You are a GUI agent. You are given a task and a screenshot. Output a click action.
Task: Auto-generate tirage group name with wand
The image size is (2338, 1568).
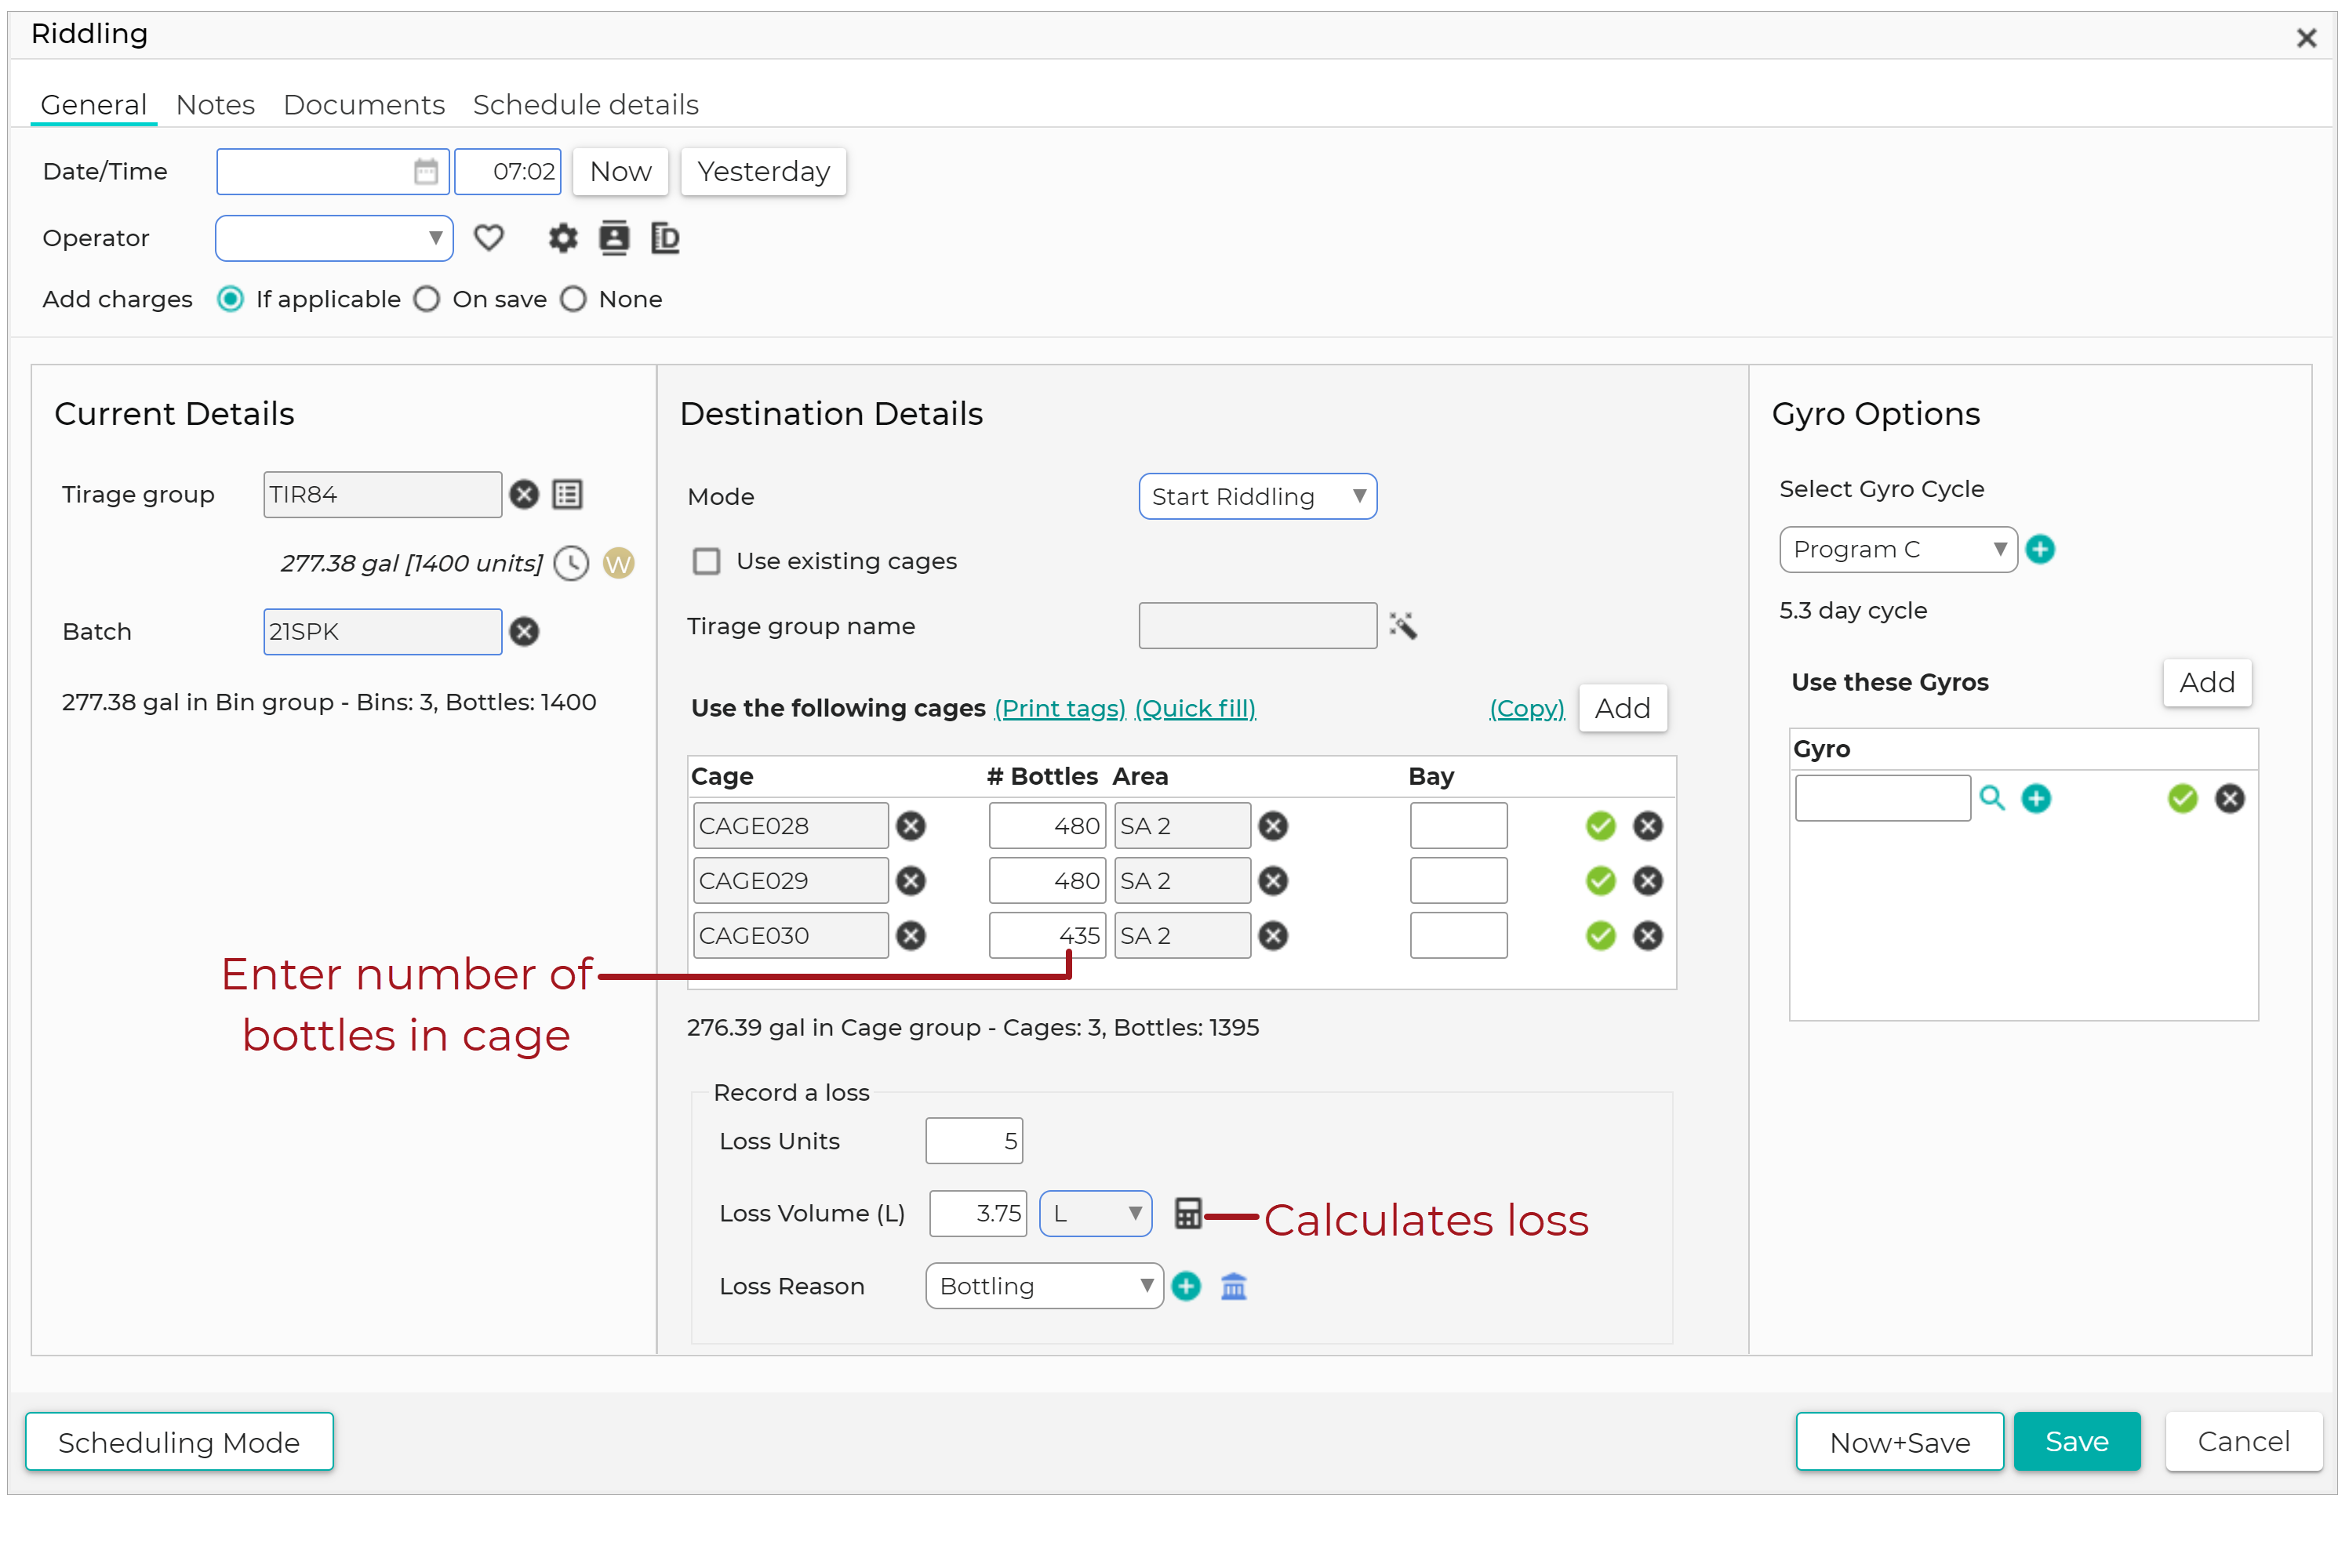1402,626
